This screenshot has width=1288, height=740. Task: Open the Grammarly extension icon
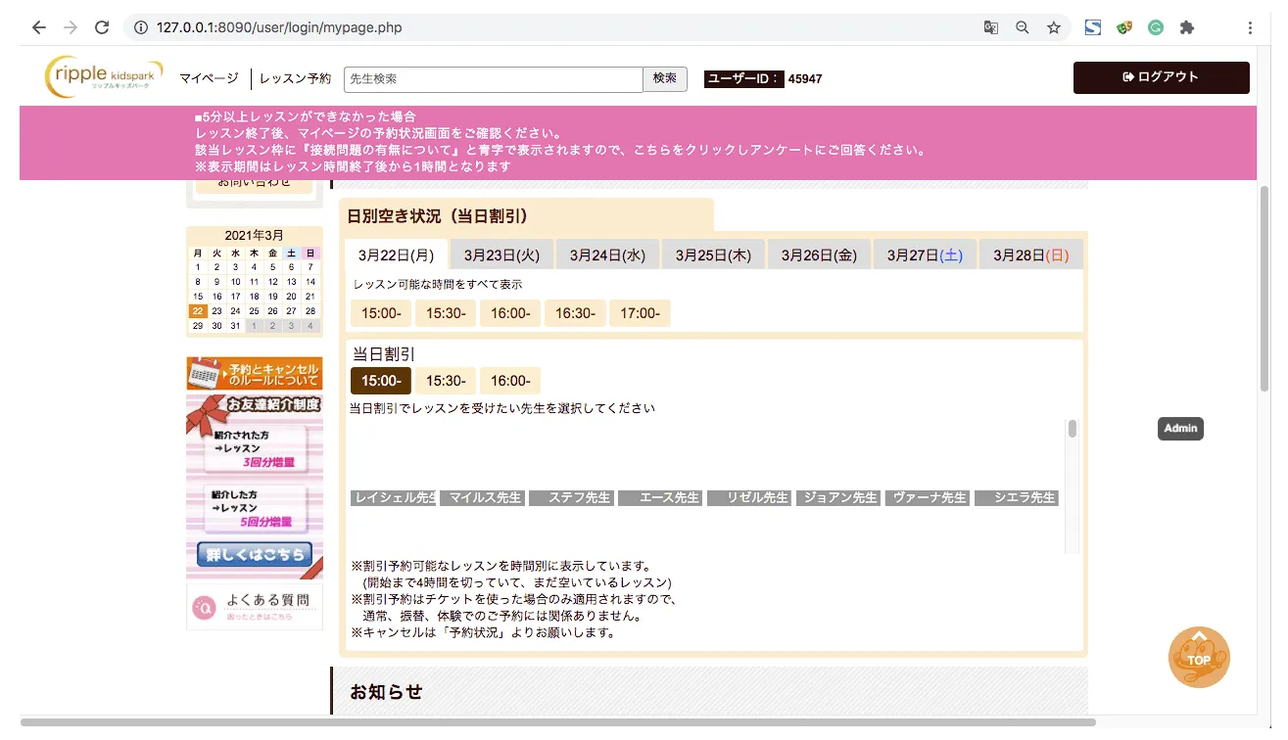(1156, 27)
